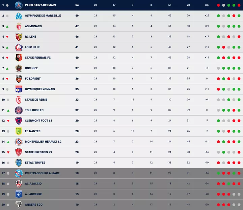Screen dimensions: 243x210
Task: Click the first red form dot for PSG
Action: pyautogui.click(x=219, y=5)
